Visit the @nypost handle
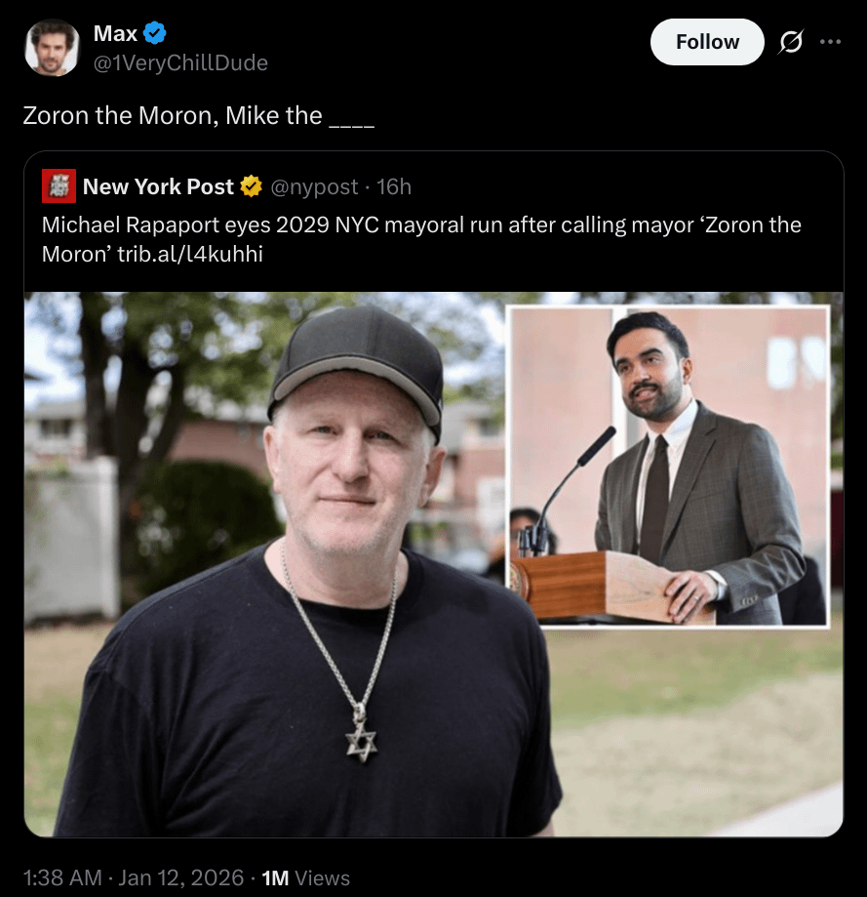Image resolution: width=867 pixels, height=897 pixels. (x=313, y=186)
